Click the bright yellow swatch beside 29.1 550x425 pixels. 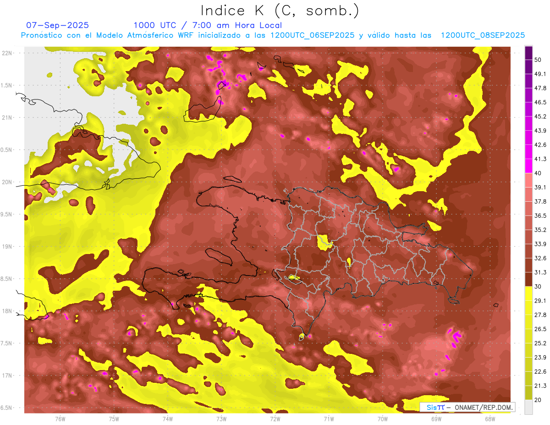pos(528,294)
